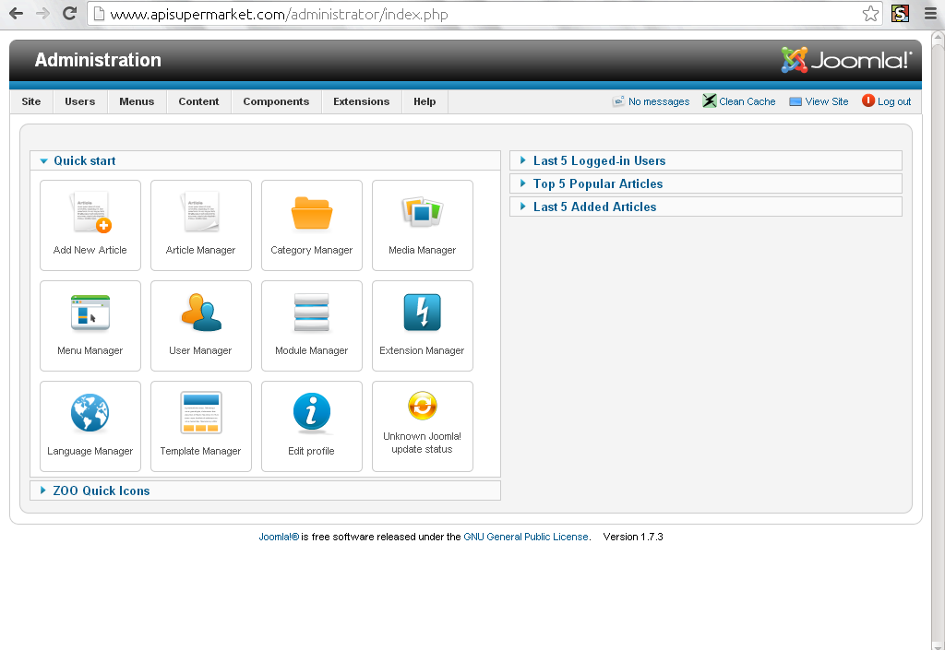Open the Menu Manager icon
Screen dimensions: 945x650
click(90, 313)
